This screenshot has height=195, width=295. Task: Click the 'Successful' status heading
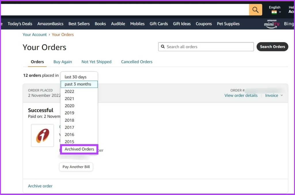coord(41,110)
